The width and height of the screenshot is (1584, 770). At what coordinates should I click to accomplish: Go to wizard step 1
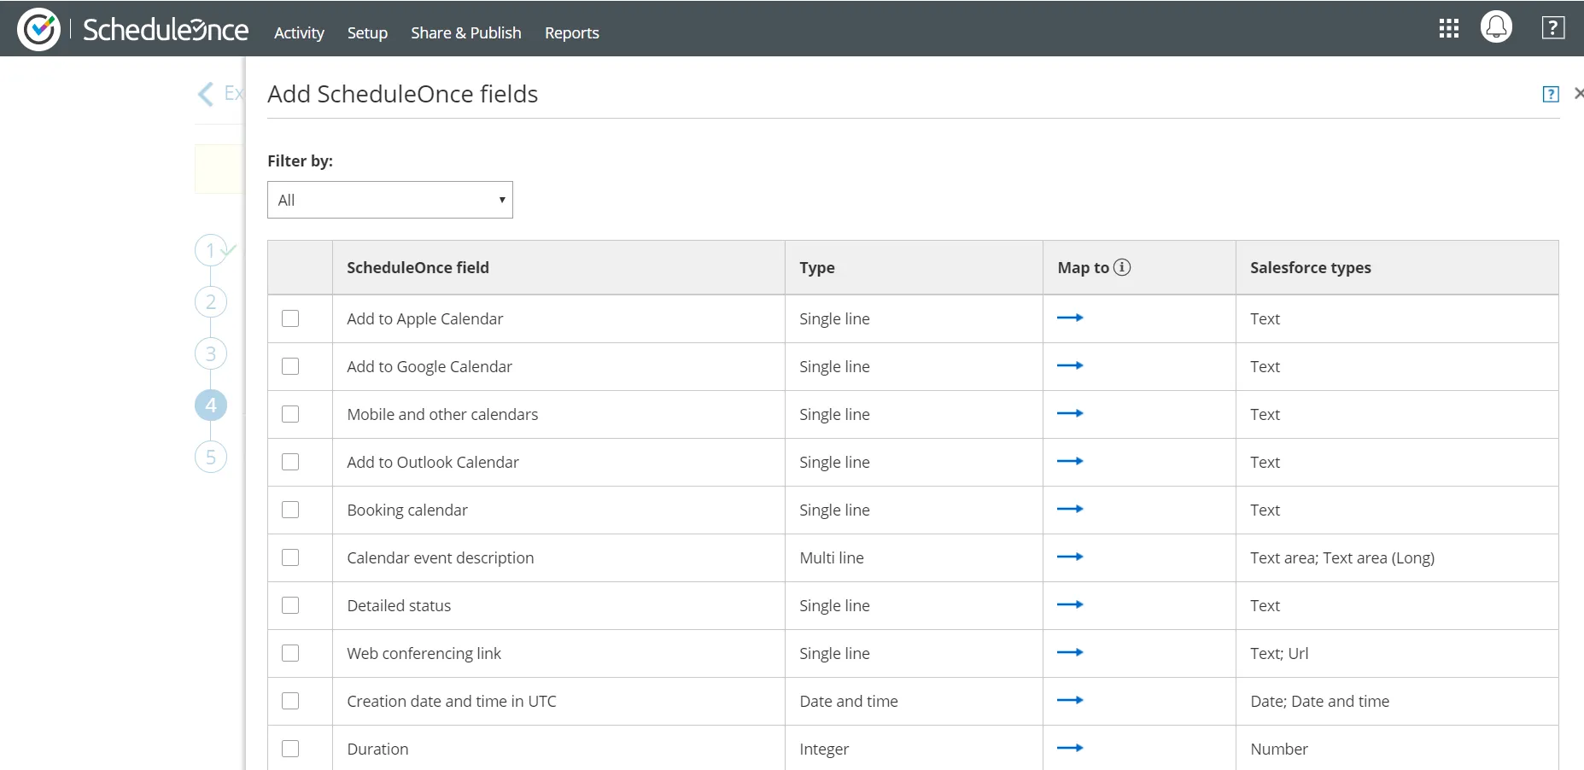point(211,251)
